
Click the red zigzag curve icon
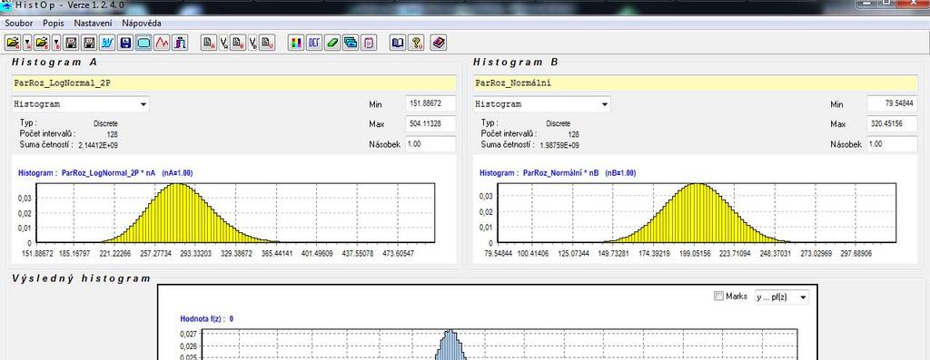162,43
